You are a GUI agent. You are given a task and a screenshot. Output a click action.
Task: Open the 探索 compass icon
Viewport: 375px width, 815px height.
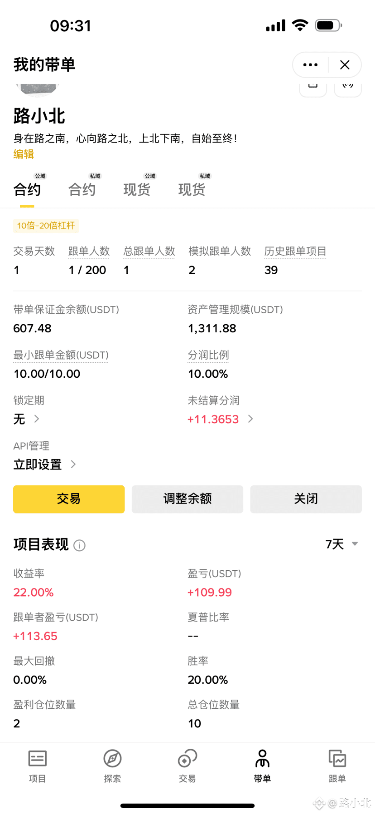pos(112,759)
